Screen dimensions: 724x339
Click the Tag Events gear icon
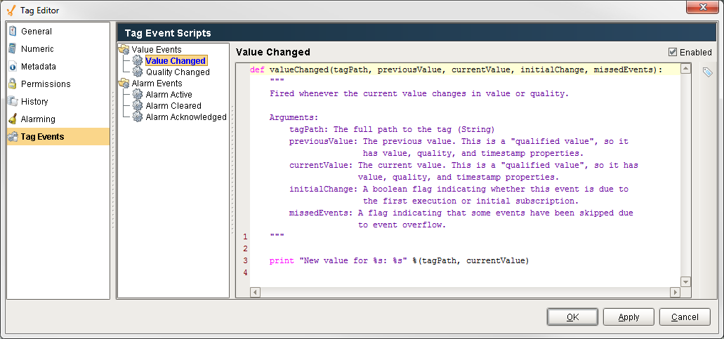[x=13, y=137]
